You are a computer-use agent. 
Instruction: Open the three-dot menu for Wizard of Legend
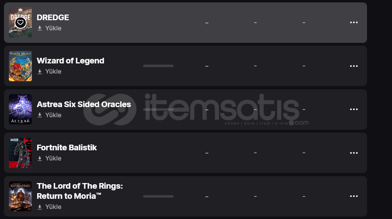(354, 66)
